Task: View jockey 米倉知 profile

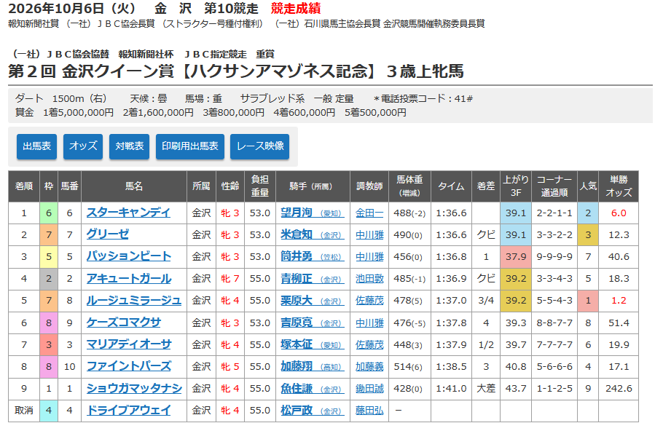Action: (x=313, y=234)
